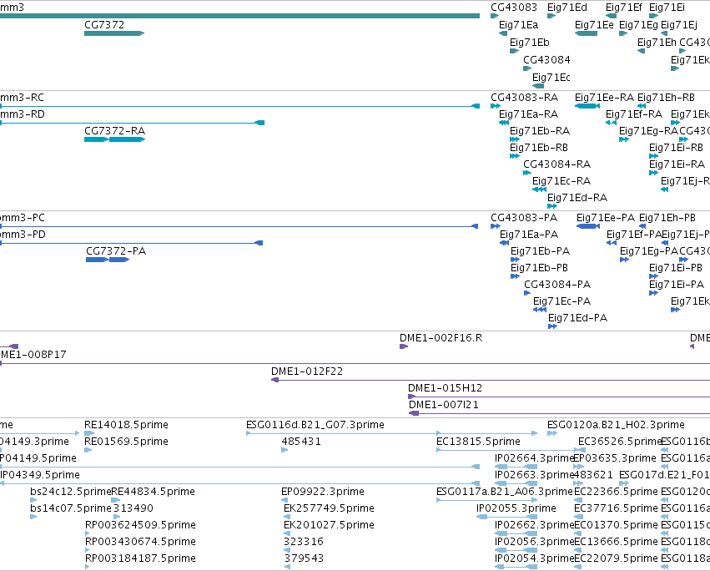The image size is (710, 571).
Task: Click the Eig71Eh-RB transcript label
Action: [666, 98]
